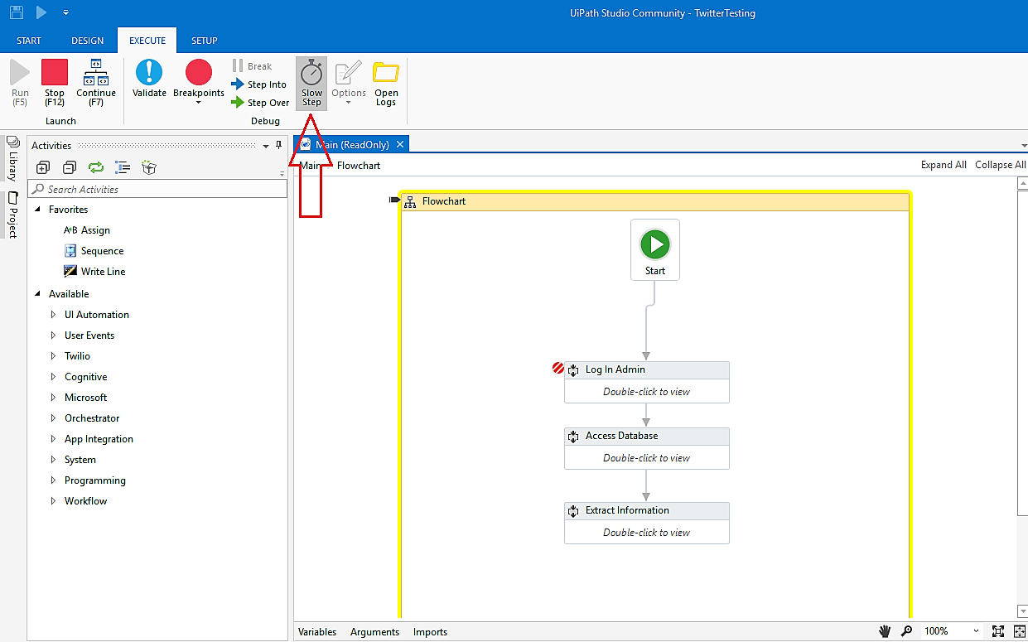Click Collapse All in designer
The height and width of the screenshot is (642, 1028).
[1001, 165]
